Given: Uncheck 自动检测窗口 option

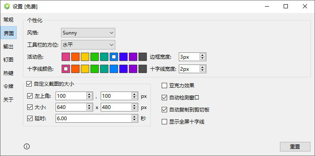Looking at the screenshot, I should (x=164, y=98).
